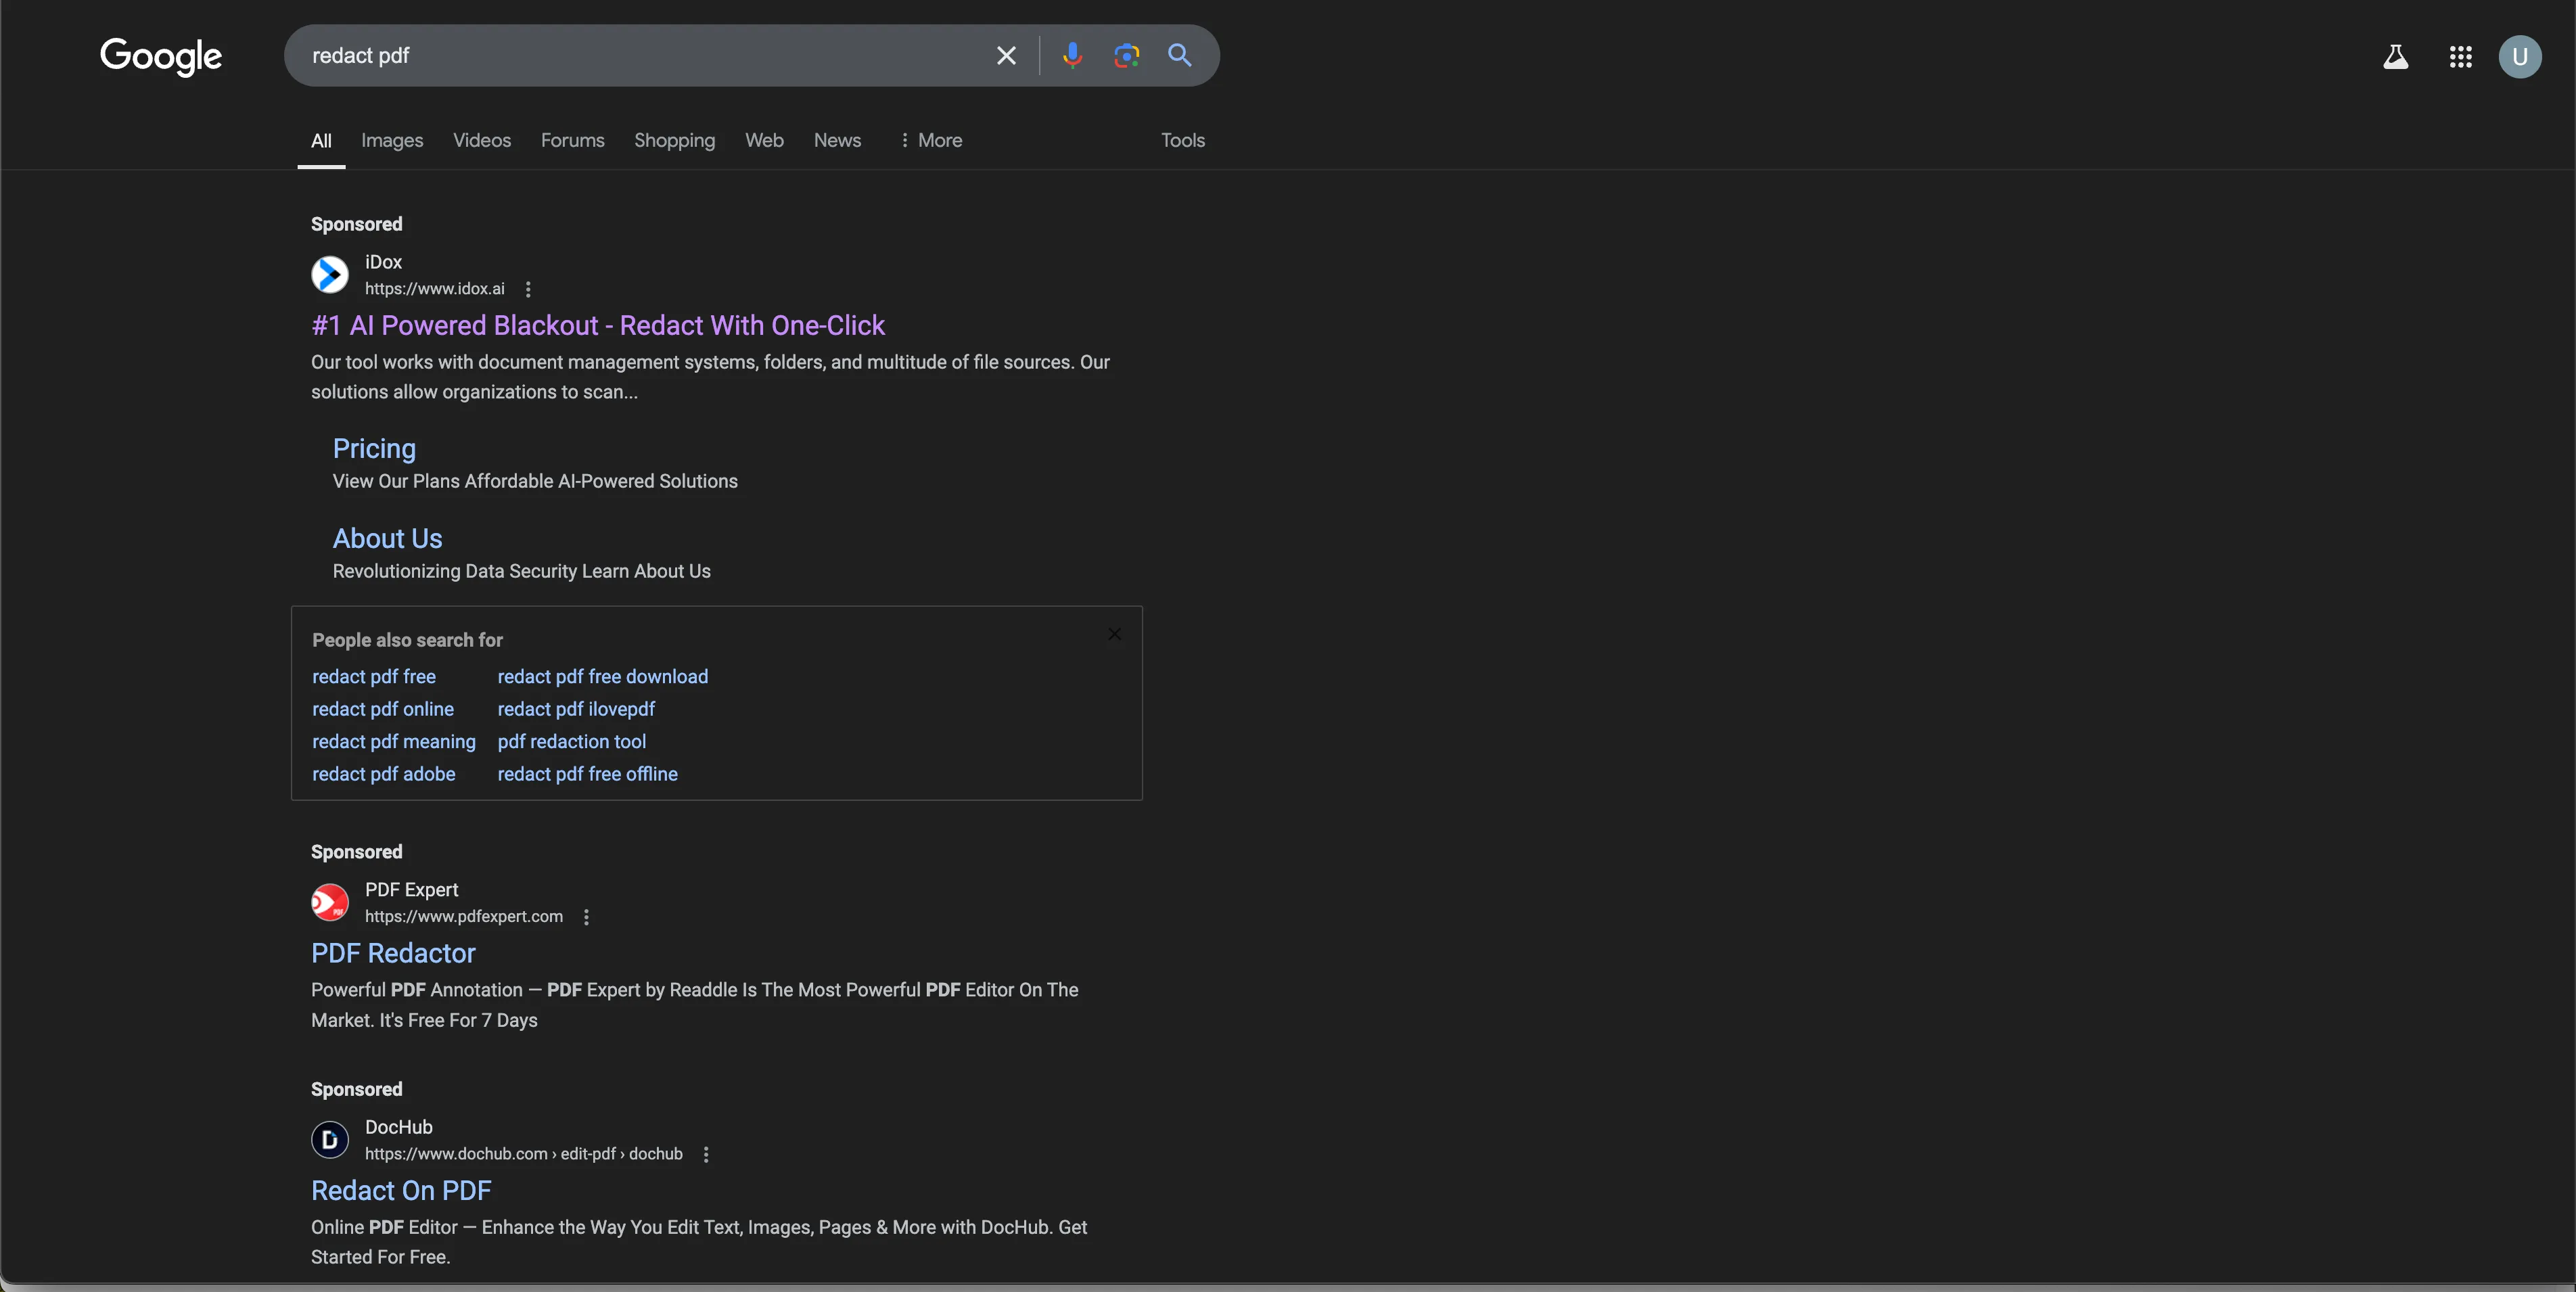Viewport: 2576px width, 1292px height.
Task: Open #1 AI Powered Blackout ad link
Action: [x=598, y=326]
